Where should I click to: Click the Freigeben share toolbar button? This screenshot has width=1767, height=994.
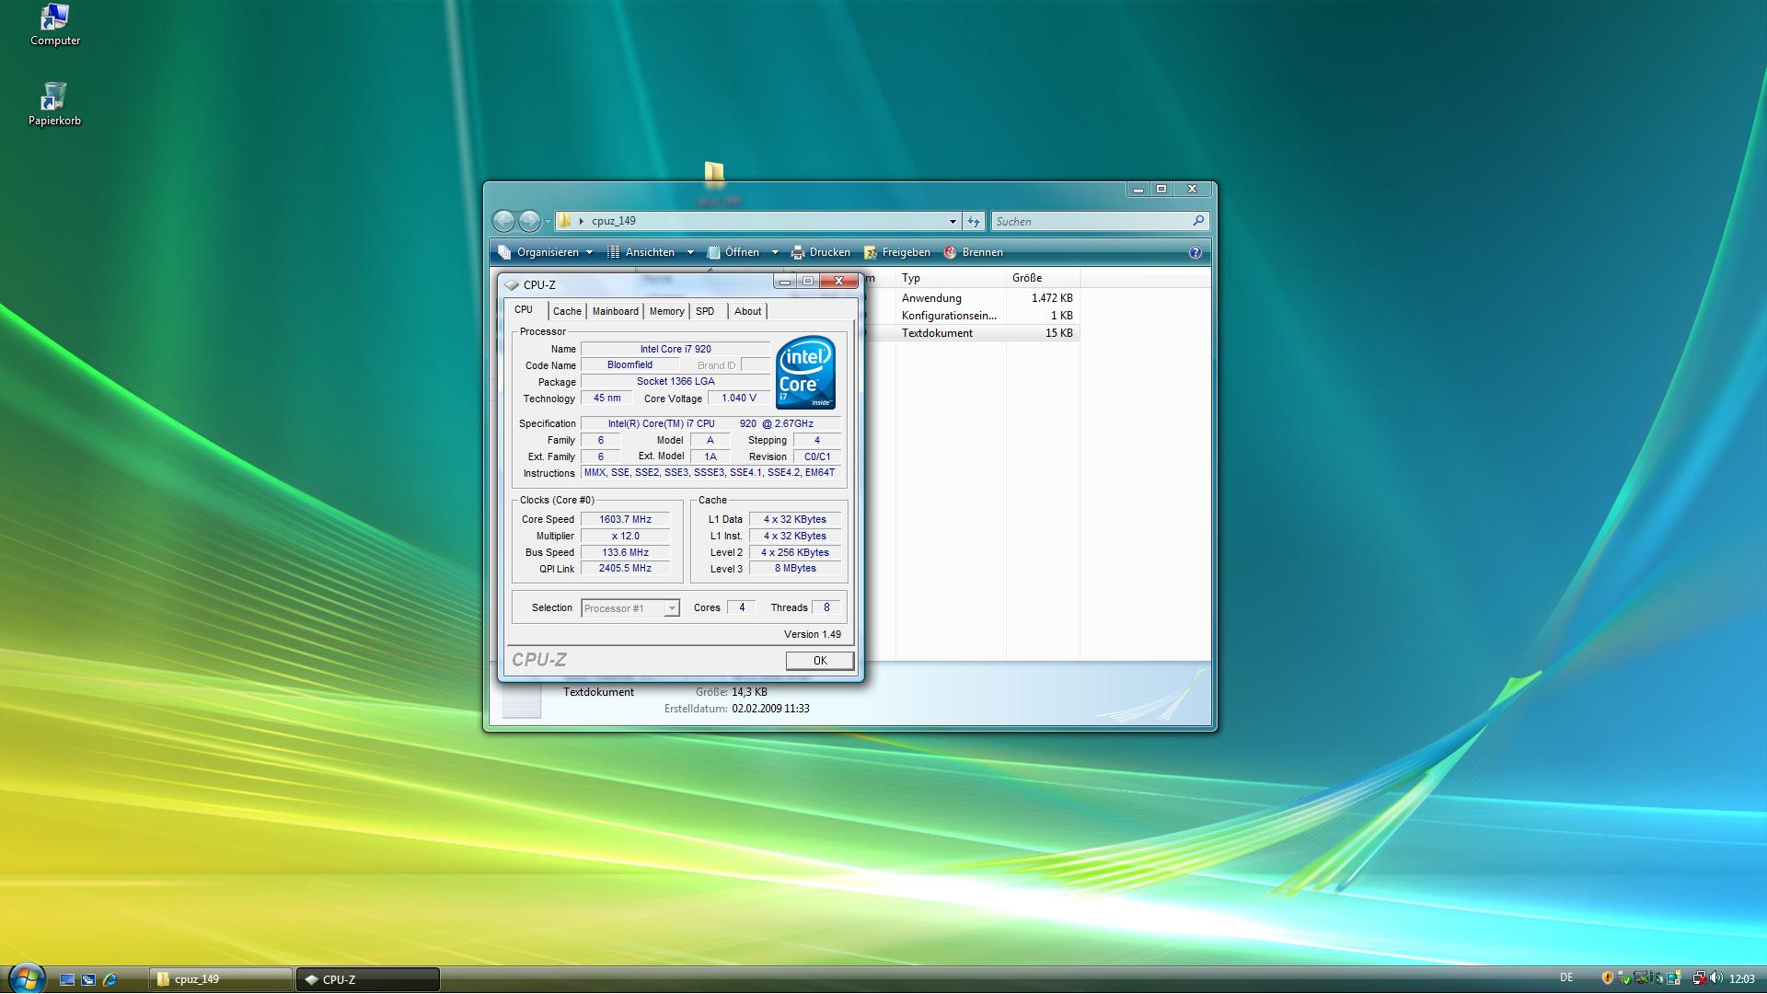[897, 252]
